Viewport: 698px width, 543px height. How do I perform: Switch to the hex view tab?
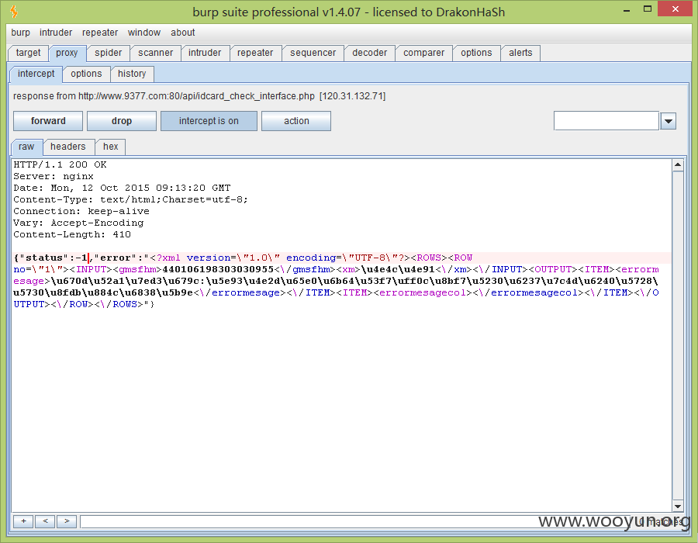click(110, 147)
